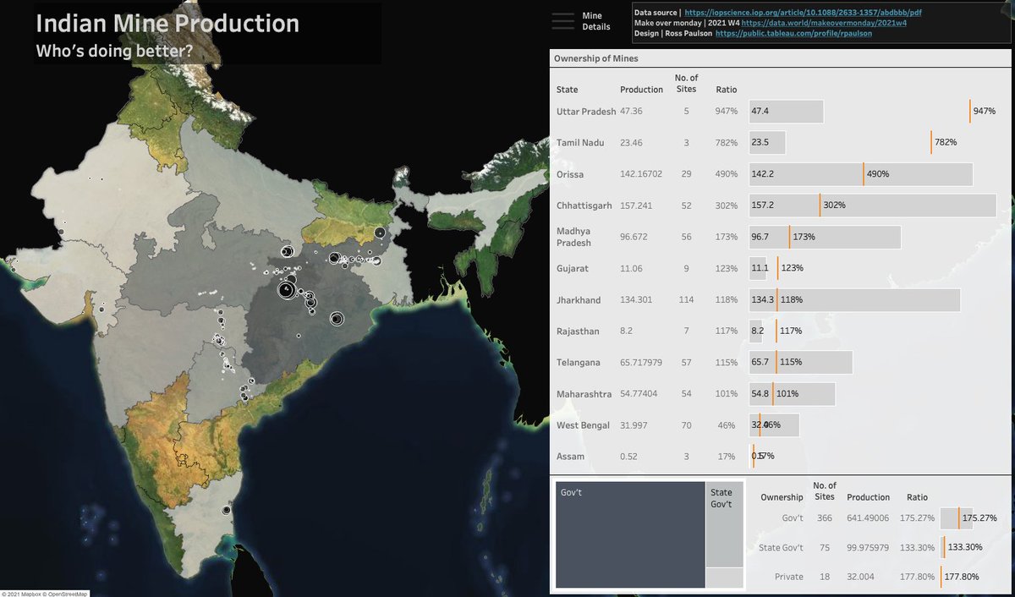Click the Tamil Nadu state row label
The height and width of the screenshot is (597, 1015).
(x=580, y=143)
